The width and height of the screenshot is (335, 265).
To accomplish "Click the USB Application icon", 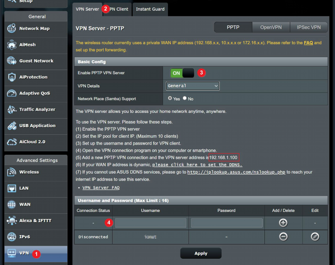I will pyautogui.click(x=12, y=126).
